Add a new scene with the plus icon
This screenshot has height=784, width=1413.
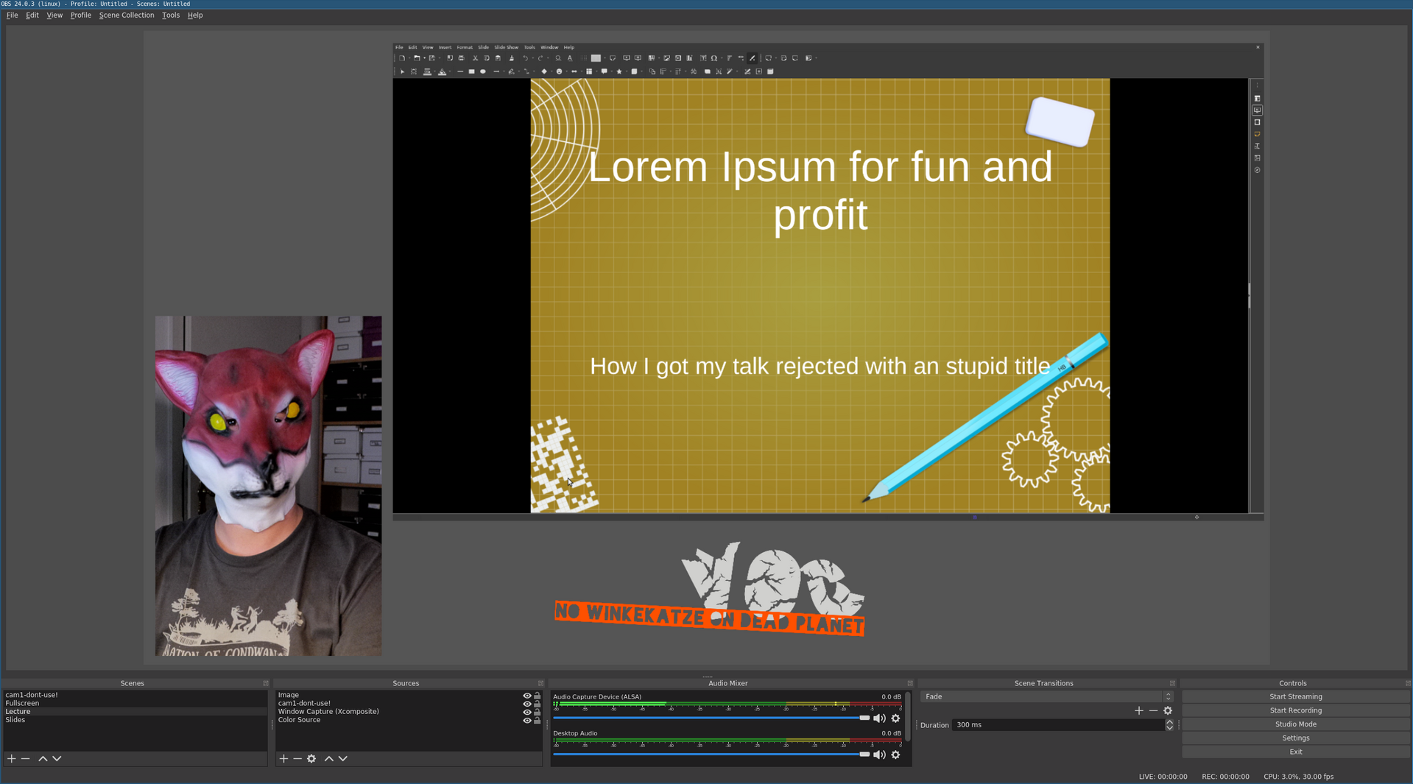[x=12, y=758]
